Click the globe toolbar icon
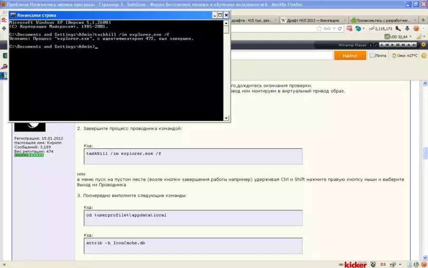 (358, 29)
